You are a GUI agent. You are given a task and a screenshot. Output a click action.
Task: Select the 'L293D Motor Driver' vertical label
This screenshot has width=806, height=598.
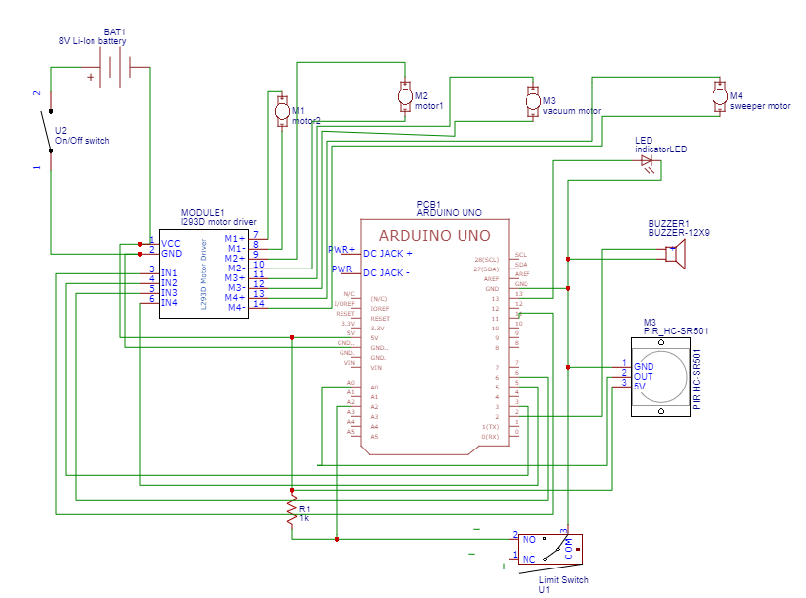point(203,274)
